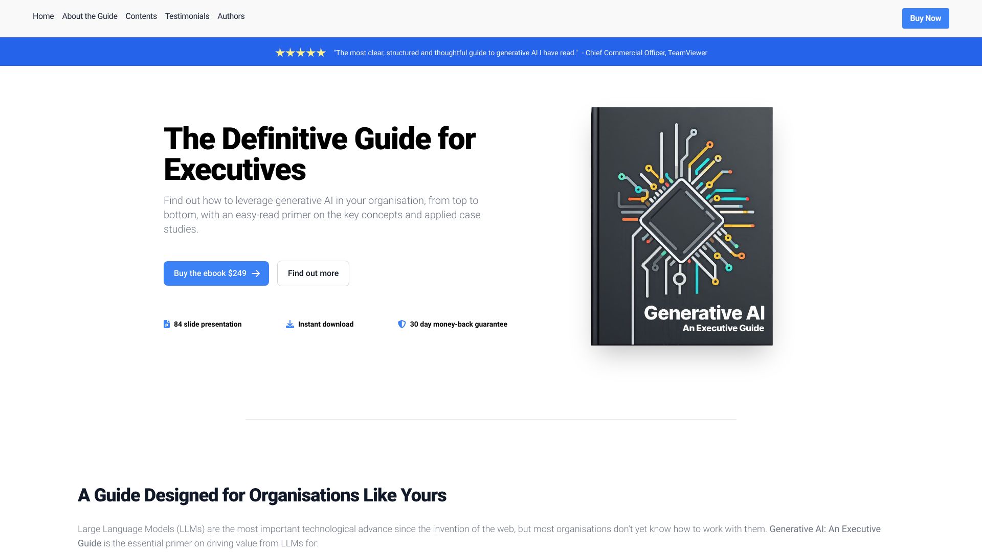Viewport: 982px width, 552px height.
Task: Click the blue Buy Now button
Action: point(925,17)
